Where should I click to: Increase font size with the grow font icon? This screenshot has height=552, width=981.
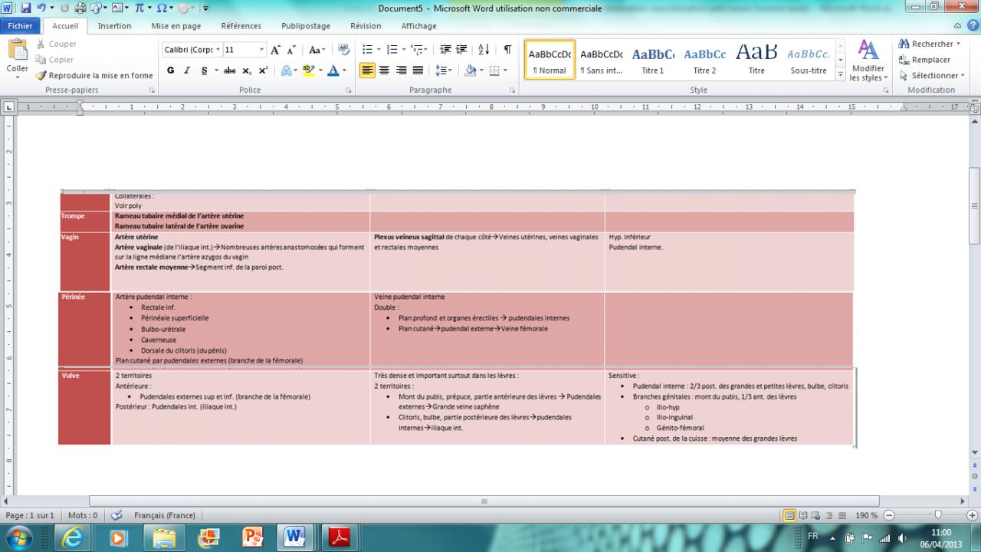(276, 50)
